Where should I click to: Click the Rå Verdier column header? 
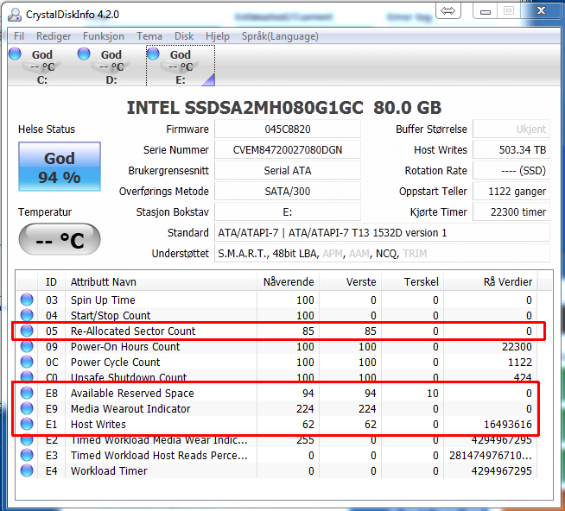click(491, 281)
